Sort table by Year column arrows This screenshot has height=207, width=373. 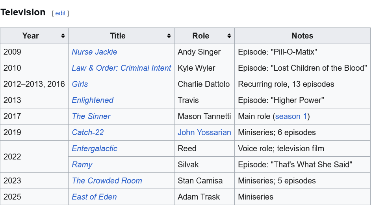click(x=63, y=36)
